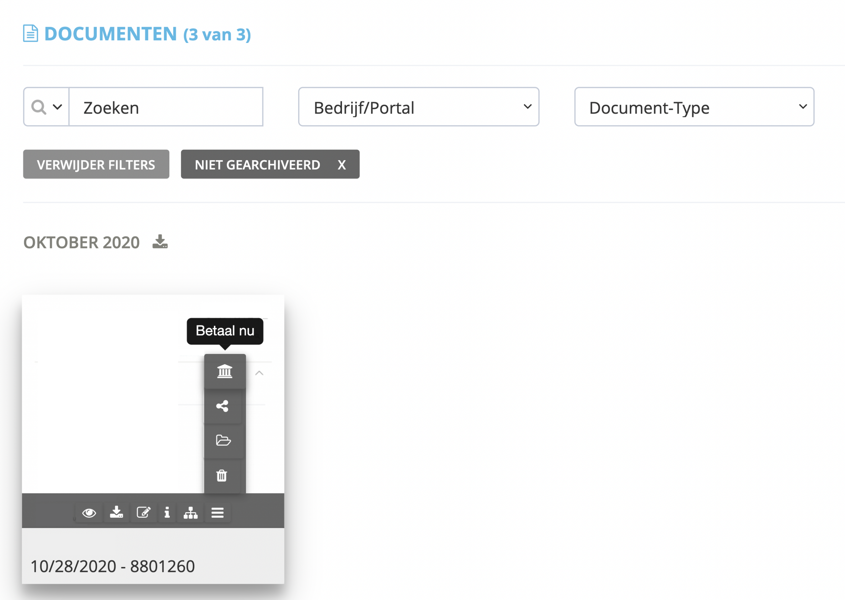Expand the Bedrijf/Portal dropdown
Screen dimensions: 845x600
click(419, 107)
